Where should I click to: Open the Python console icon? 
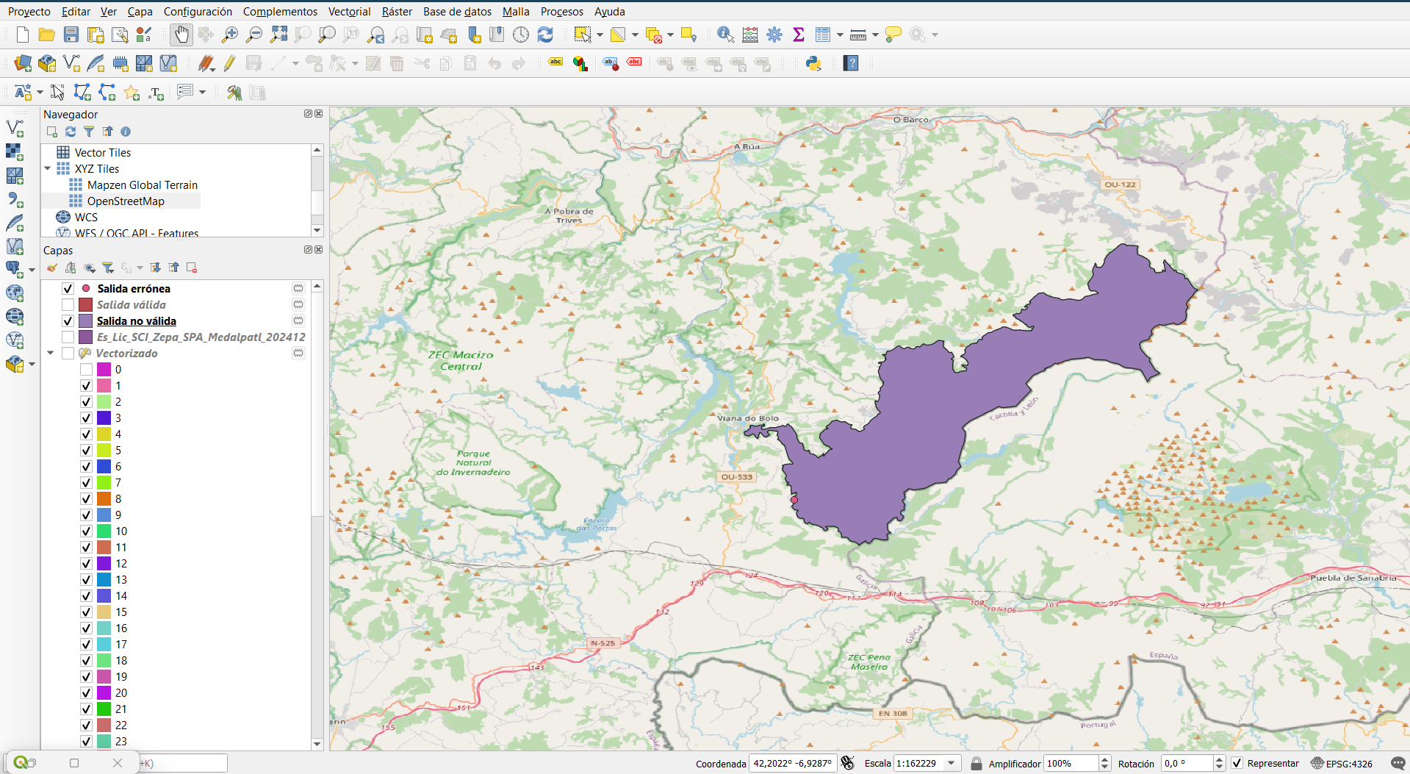tap(813, 63)
